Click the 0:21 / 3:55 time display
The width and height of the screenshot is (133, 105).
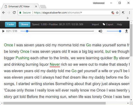click(x=12, y=31)
